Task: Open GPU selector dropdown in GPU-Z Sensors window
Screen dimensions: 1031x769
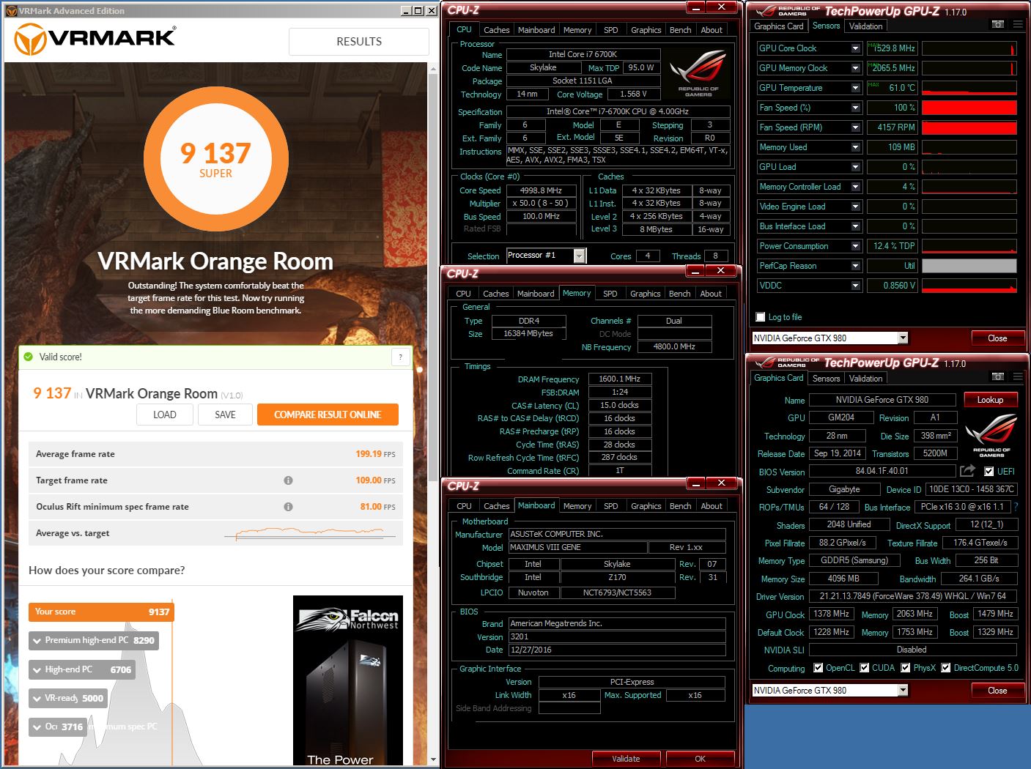Action: click(x=903, y=338)
